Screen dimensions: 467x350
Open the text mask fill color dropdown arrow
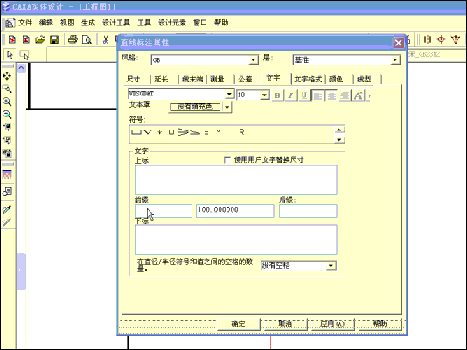click(227, 107)
